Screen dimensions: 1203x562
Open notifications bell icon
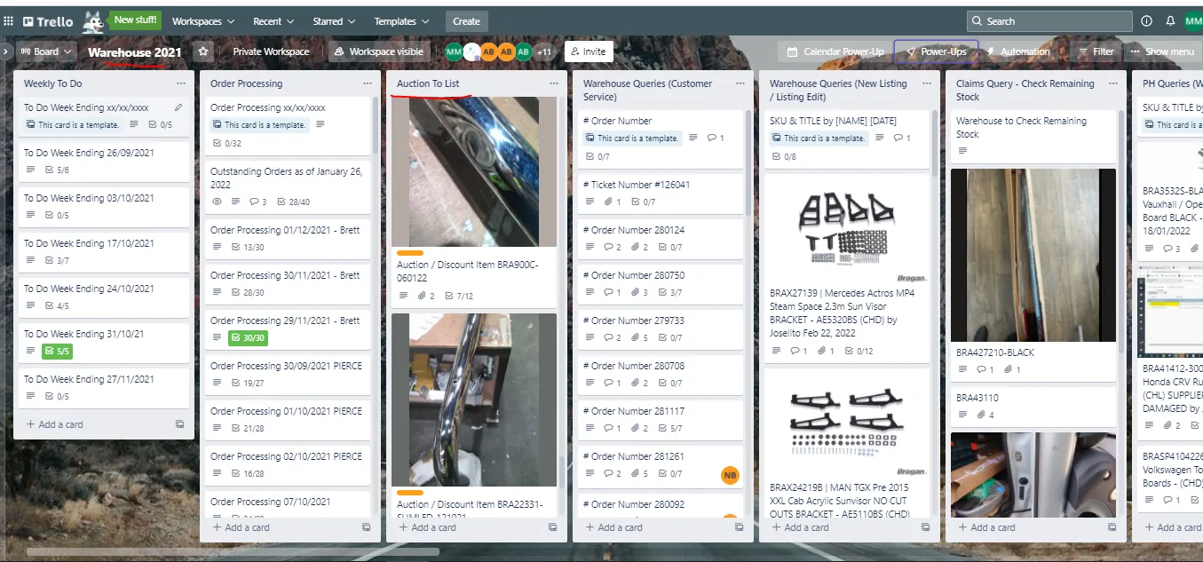[x=1170, y=20]
